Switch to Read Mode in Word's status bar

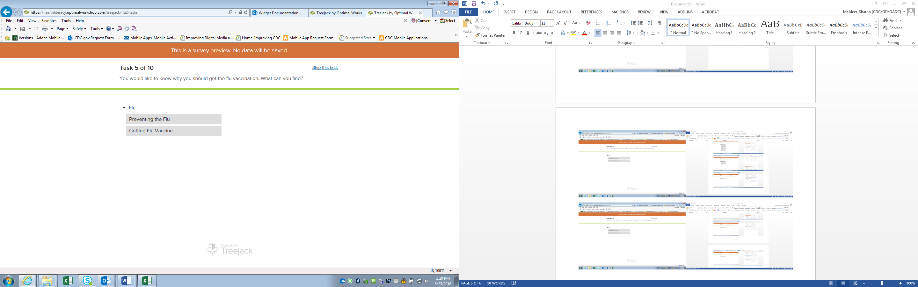click(831, 283)
